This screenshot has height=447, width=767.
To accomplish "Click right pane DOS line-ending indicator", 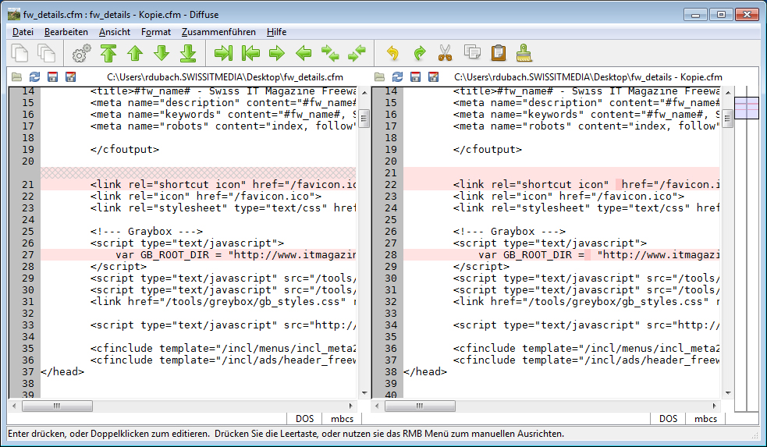I will [x=668, y=419].
